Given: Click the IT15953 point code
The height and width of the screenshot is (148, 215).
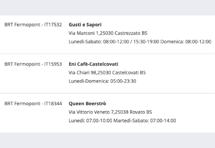Looking at the screenshot, I should pos(53,64).
